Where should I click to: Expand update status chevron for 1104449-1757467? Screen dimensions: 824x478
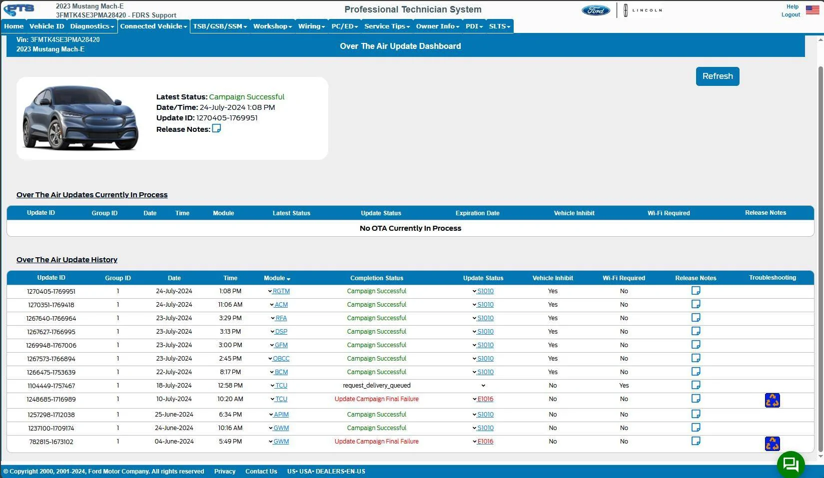483,386
